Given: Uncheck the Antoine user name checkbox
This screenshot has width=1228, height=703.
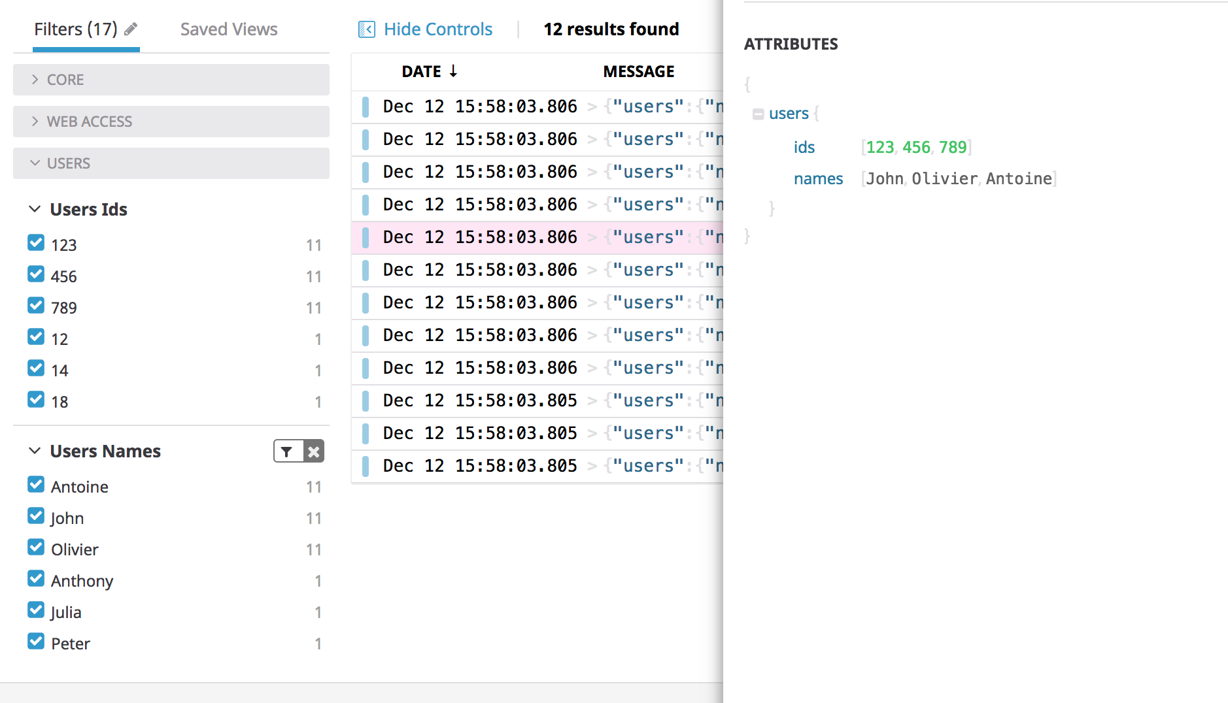Looking at the screenshot, I should 36,485.
